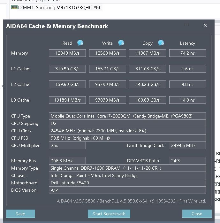Click the Latency column header

click(x=188, y=43)
